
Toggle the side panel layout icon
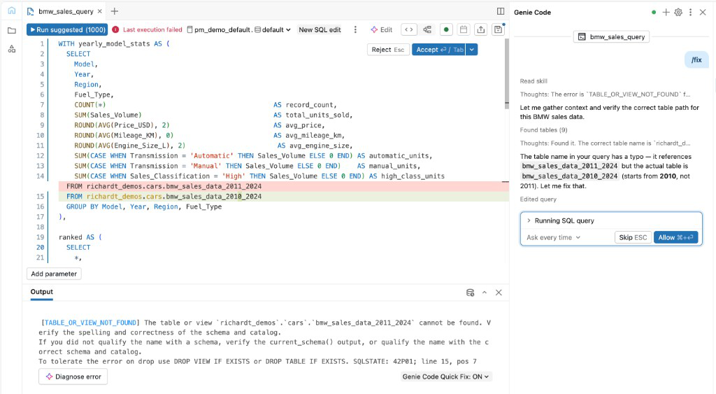click(501, 11)
